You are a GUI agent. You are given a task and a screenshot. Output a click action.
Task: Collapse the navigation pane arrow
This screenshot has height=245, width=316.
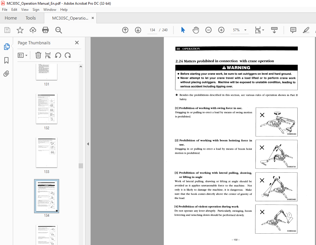[88, 144]
